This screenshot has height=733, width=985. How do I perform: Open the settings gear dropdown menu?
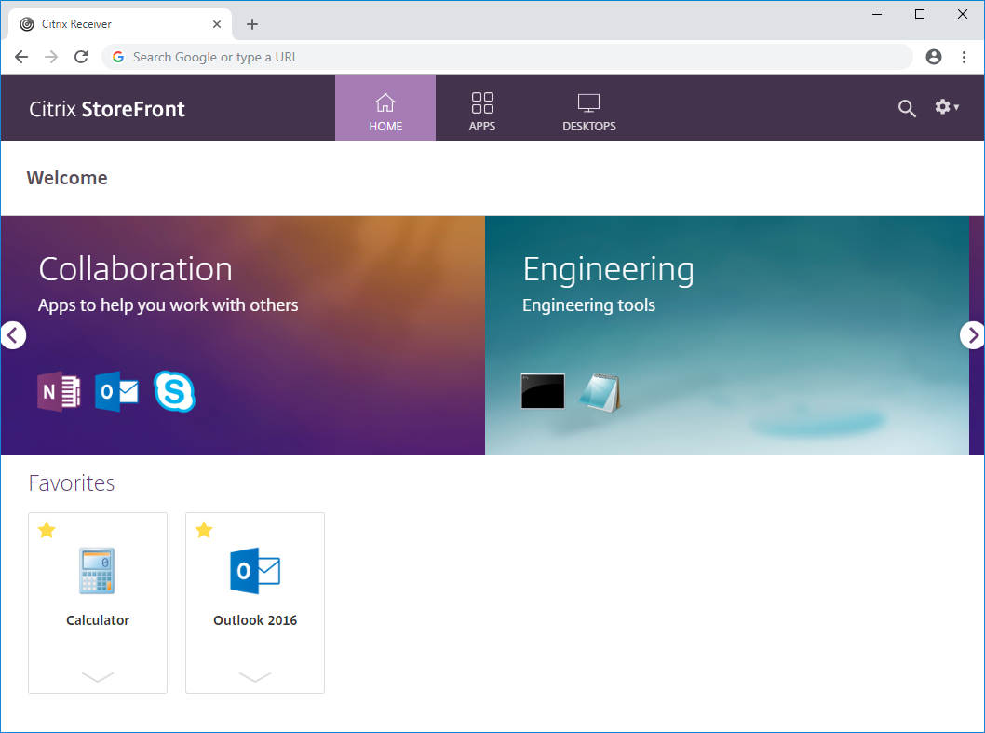pyautogui.click(x=946, y=107)
